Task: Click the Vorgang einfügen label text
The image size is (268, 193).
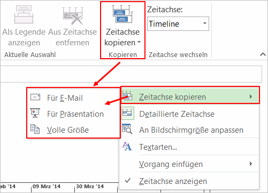Action: pos(171,164)
